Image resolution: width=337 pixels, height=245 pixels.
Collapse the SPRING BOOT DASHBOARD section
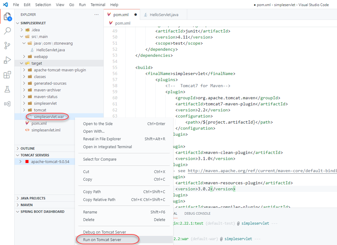(17, 212)
